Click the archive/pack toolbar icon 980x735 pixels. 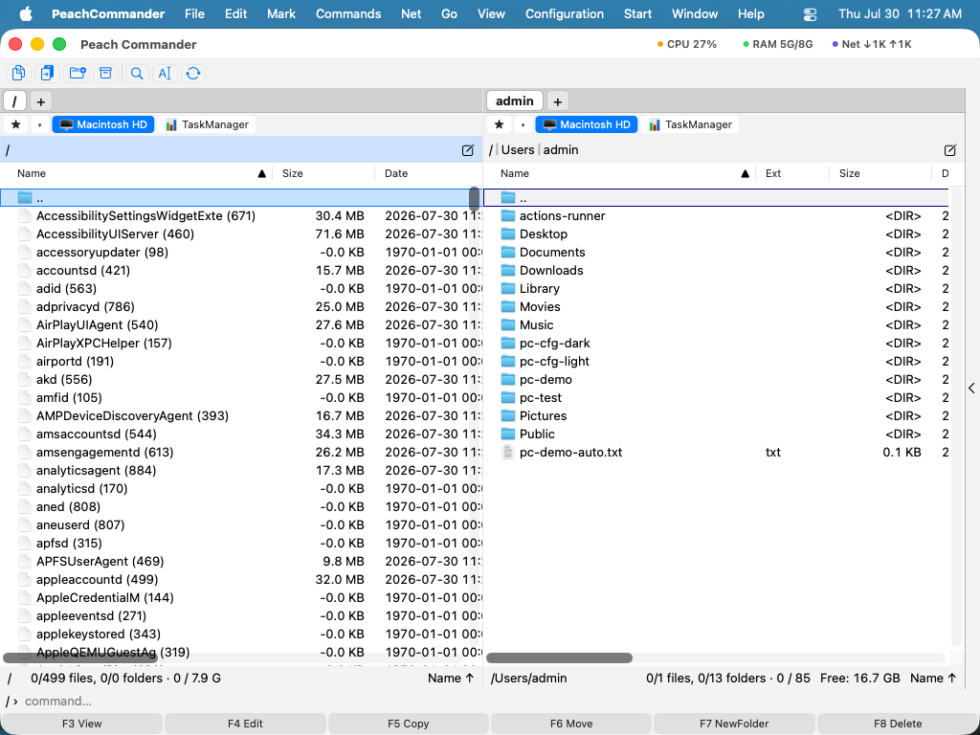(x=105, y=73)
